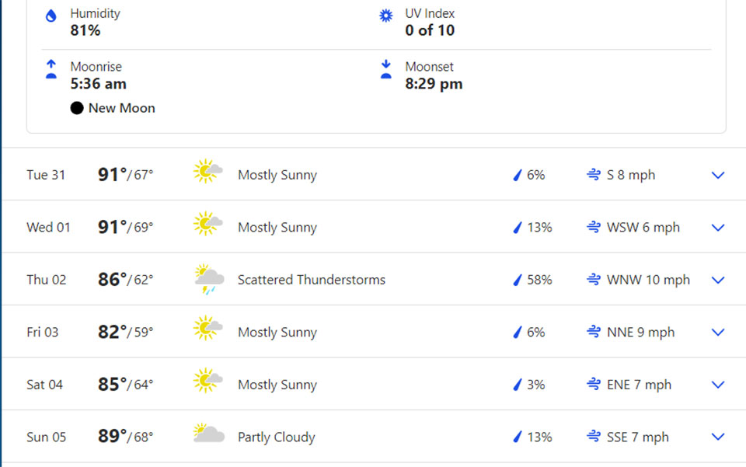Click the Moonset arrow icon
Image resolution: width=746 pixels, height=467 pixels.
(x=385, y=69)
